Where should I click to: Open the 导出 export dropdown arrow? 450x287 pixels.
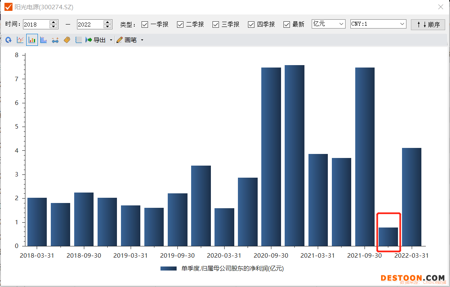(111, 40)
